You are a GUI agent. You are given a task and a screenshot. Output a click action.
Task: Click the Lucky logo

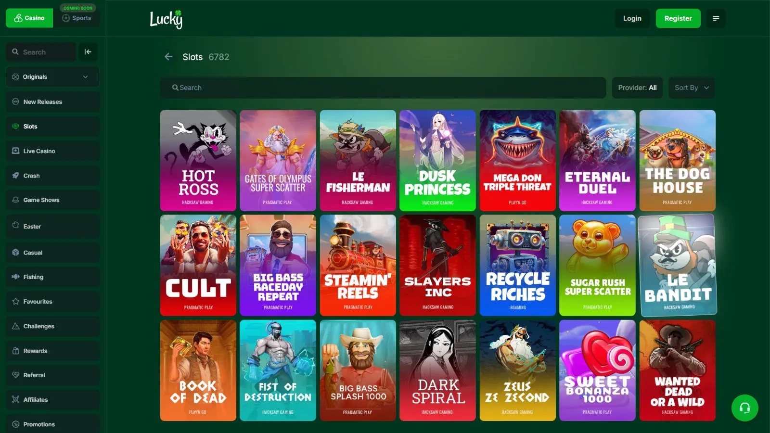click(x=166, y=19)
